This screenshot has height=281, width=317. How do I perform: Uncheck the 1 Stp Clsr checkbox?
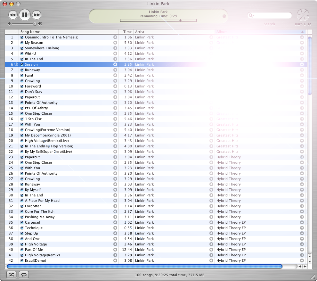[x=22, y=119]
